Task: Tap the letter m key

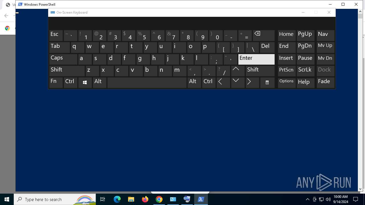Action: click(180, 71)
